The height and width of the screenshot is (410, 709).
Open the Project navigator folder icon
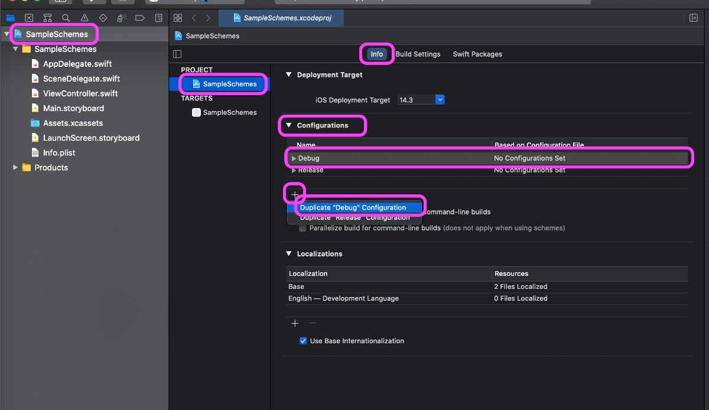(x=10, y=18)
